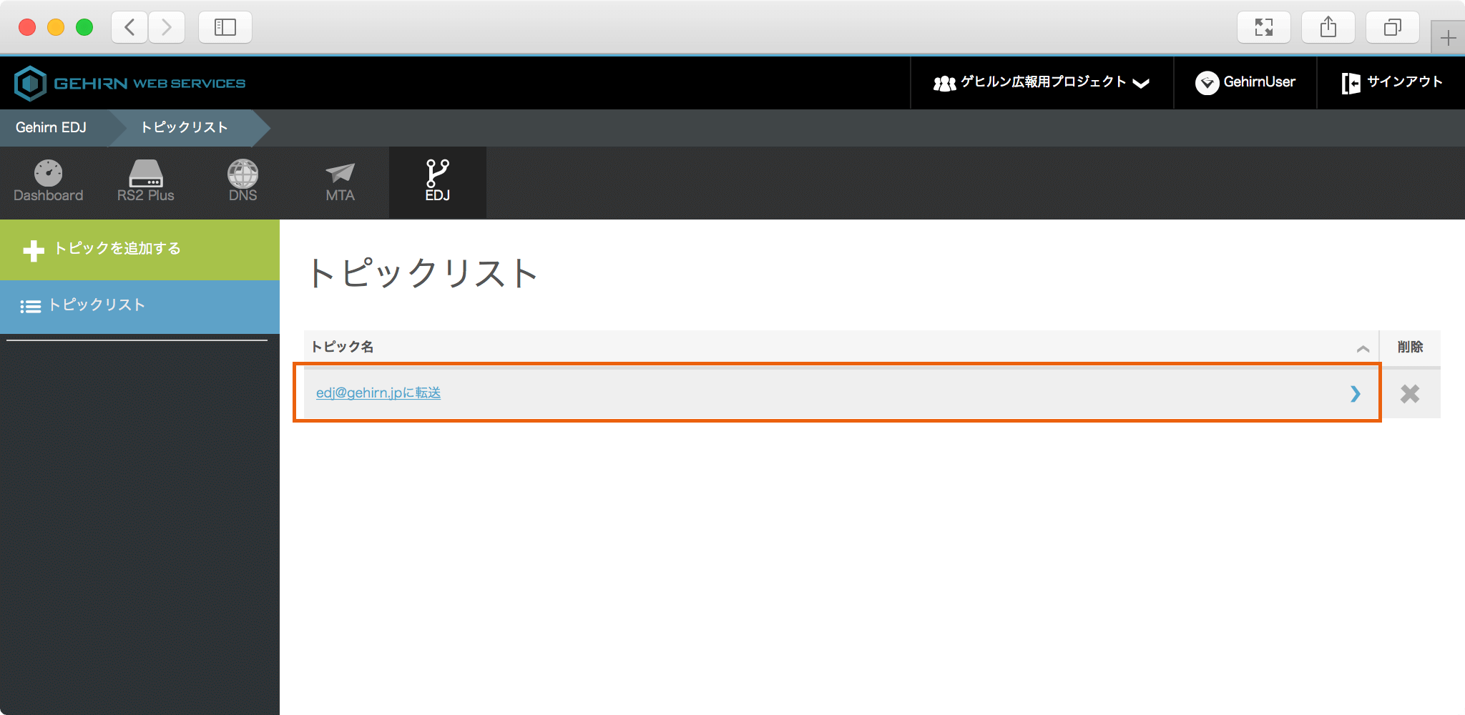Click the サインアウト sign-out button
Viewport: 1465px width, 715px height.
tap(1391, 83)
